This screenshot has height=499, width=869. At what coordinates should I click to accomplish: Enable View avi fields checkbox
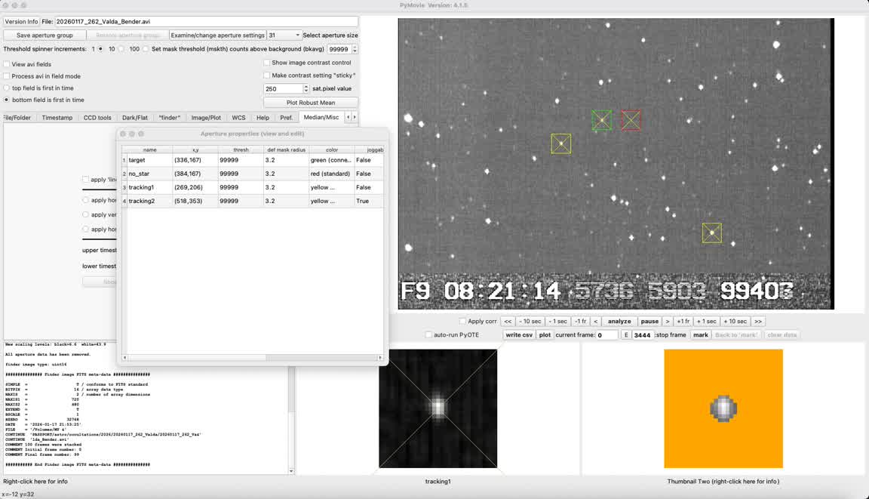click(7, 64)
